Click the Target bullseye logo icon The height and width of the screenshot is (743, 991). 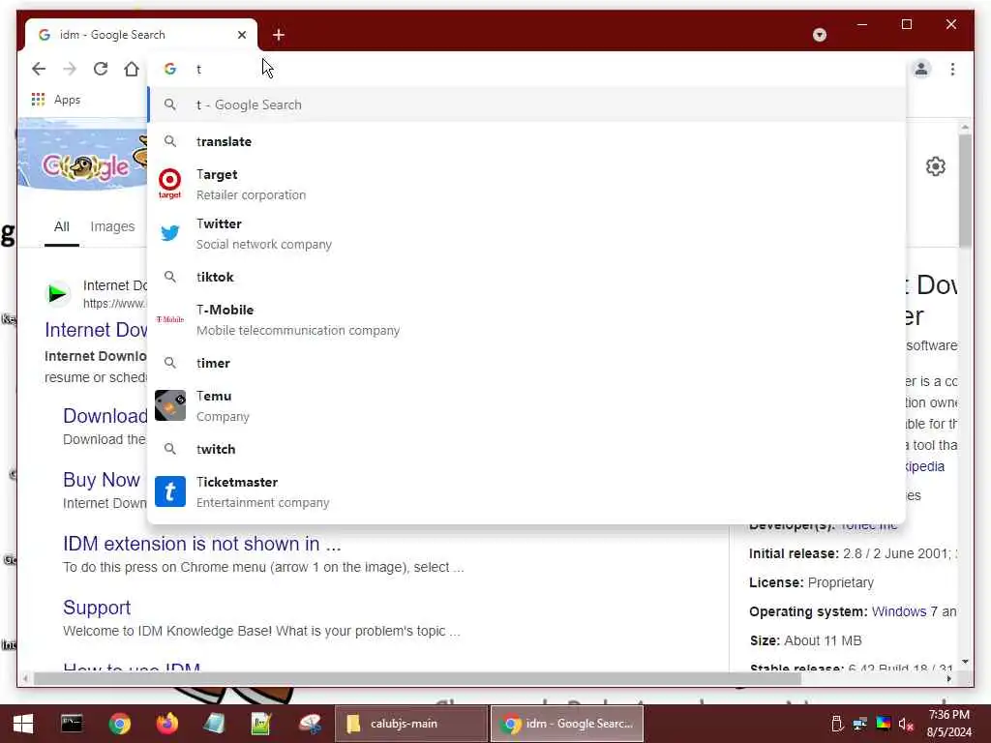coord(169,184)
